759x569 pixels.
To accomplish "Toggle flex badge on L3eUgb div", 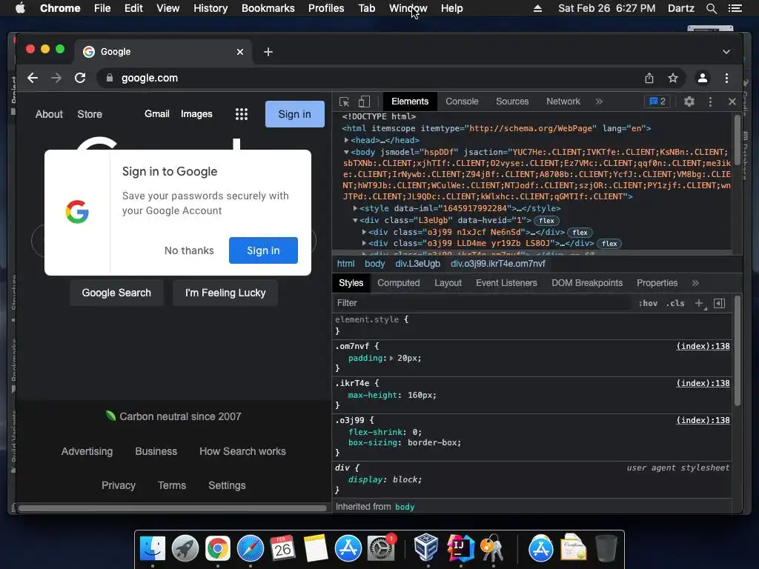I will (546, 221).
